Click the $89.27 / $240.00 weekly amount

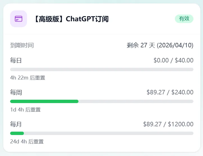[170, 92]
